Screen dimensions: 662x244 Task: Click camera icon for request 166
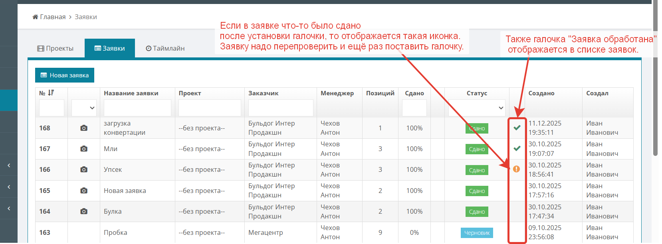pyautogui.click(x=84, y=169)
